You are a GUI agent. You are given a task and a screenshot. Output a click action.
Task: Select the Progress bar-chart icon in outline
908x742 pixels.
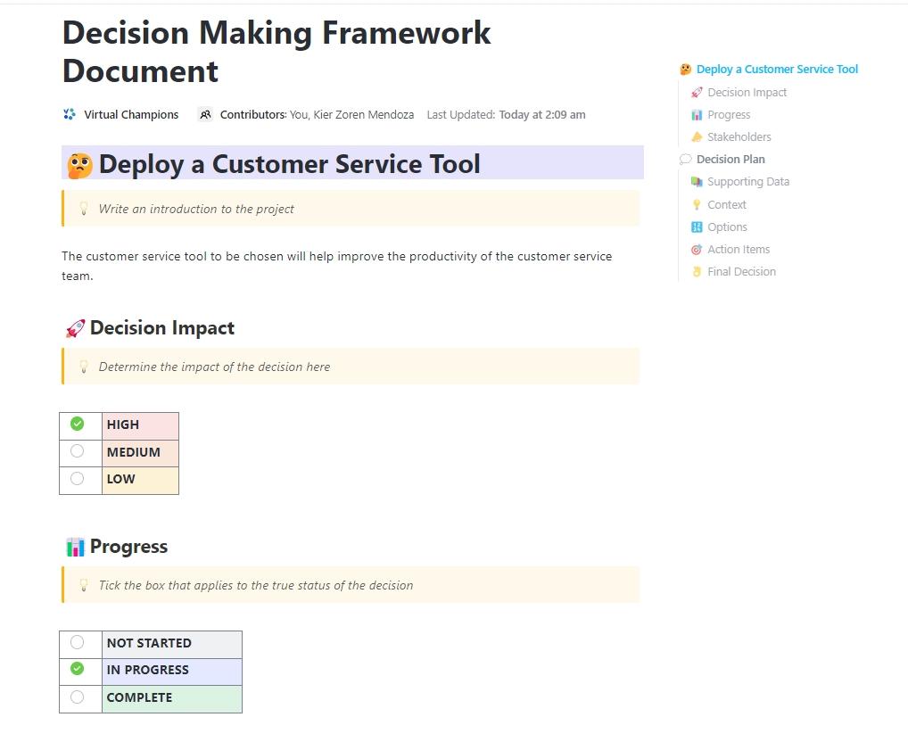pos(696,114)
